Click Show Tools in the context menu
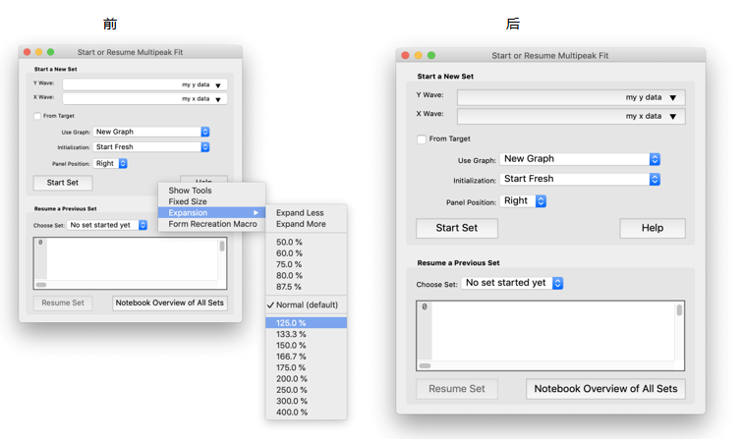The width and height of the screenshot is (743, 444). tap(190, 191)
